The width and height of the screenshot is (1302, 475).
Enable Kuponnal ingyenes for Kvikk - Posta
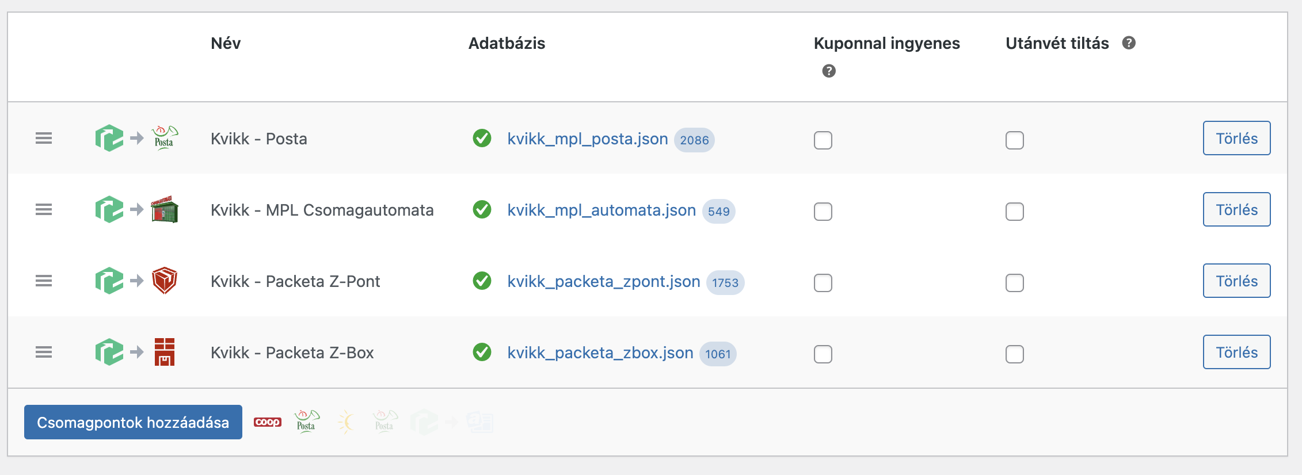[823, 140]
